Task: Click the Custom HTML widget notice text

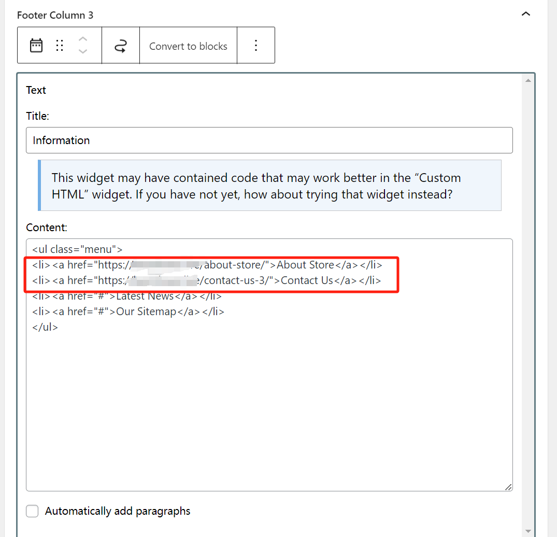Action: [x=256, y=186]
